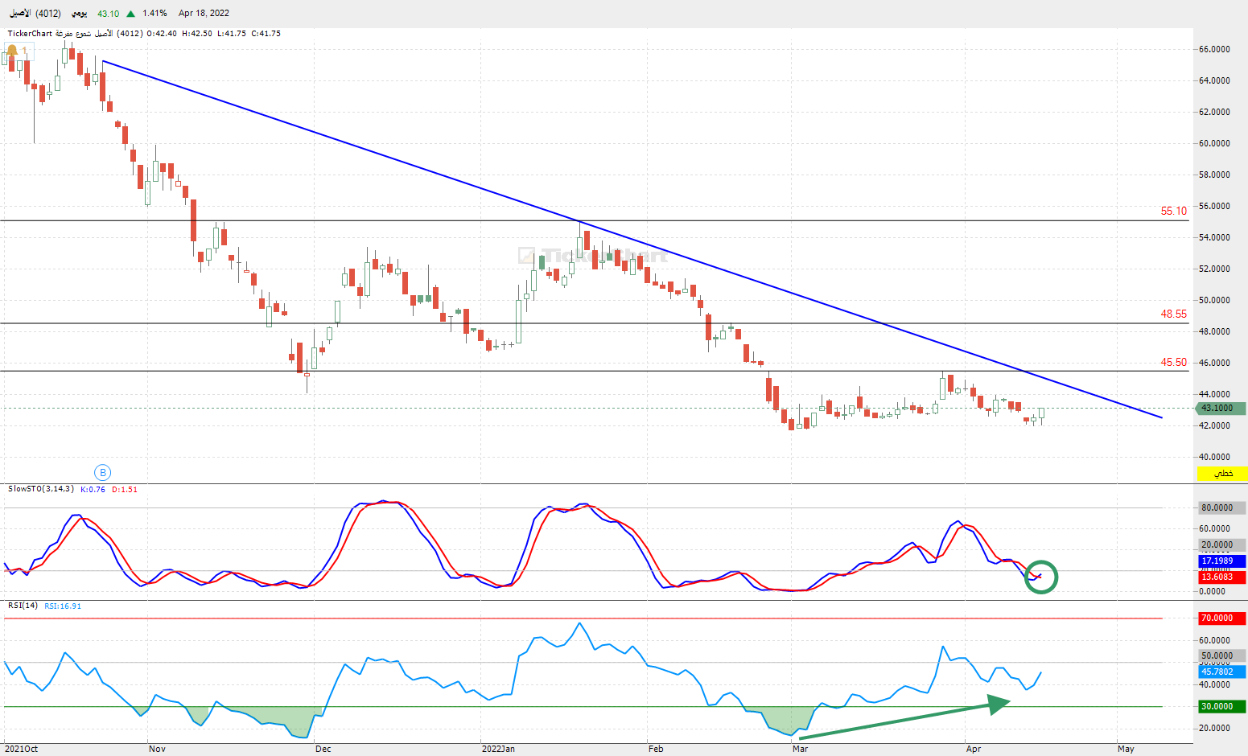Click the circled B marker on chart
Viewport: 1248px width, 756px height.
tap(102, 473)
